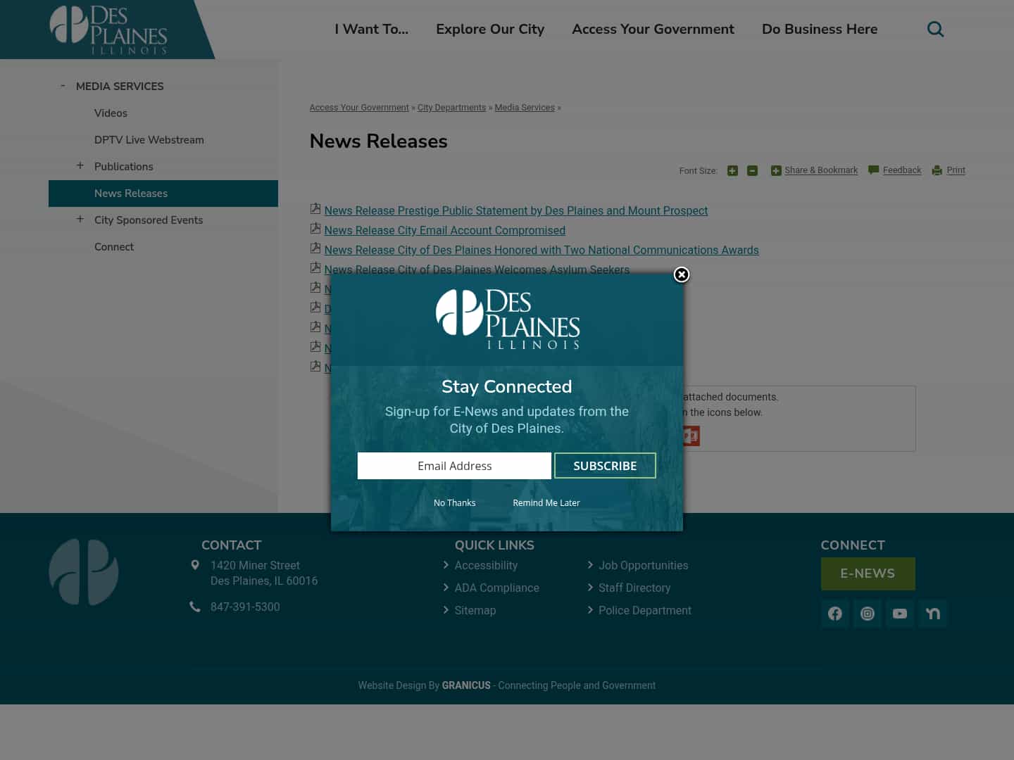Open the site search magnifier icon
Image resolution: width=1014 pixels, height=760 pixels.
click(x=935, y=29)
